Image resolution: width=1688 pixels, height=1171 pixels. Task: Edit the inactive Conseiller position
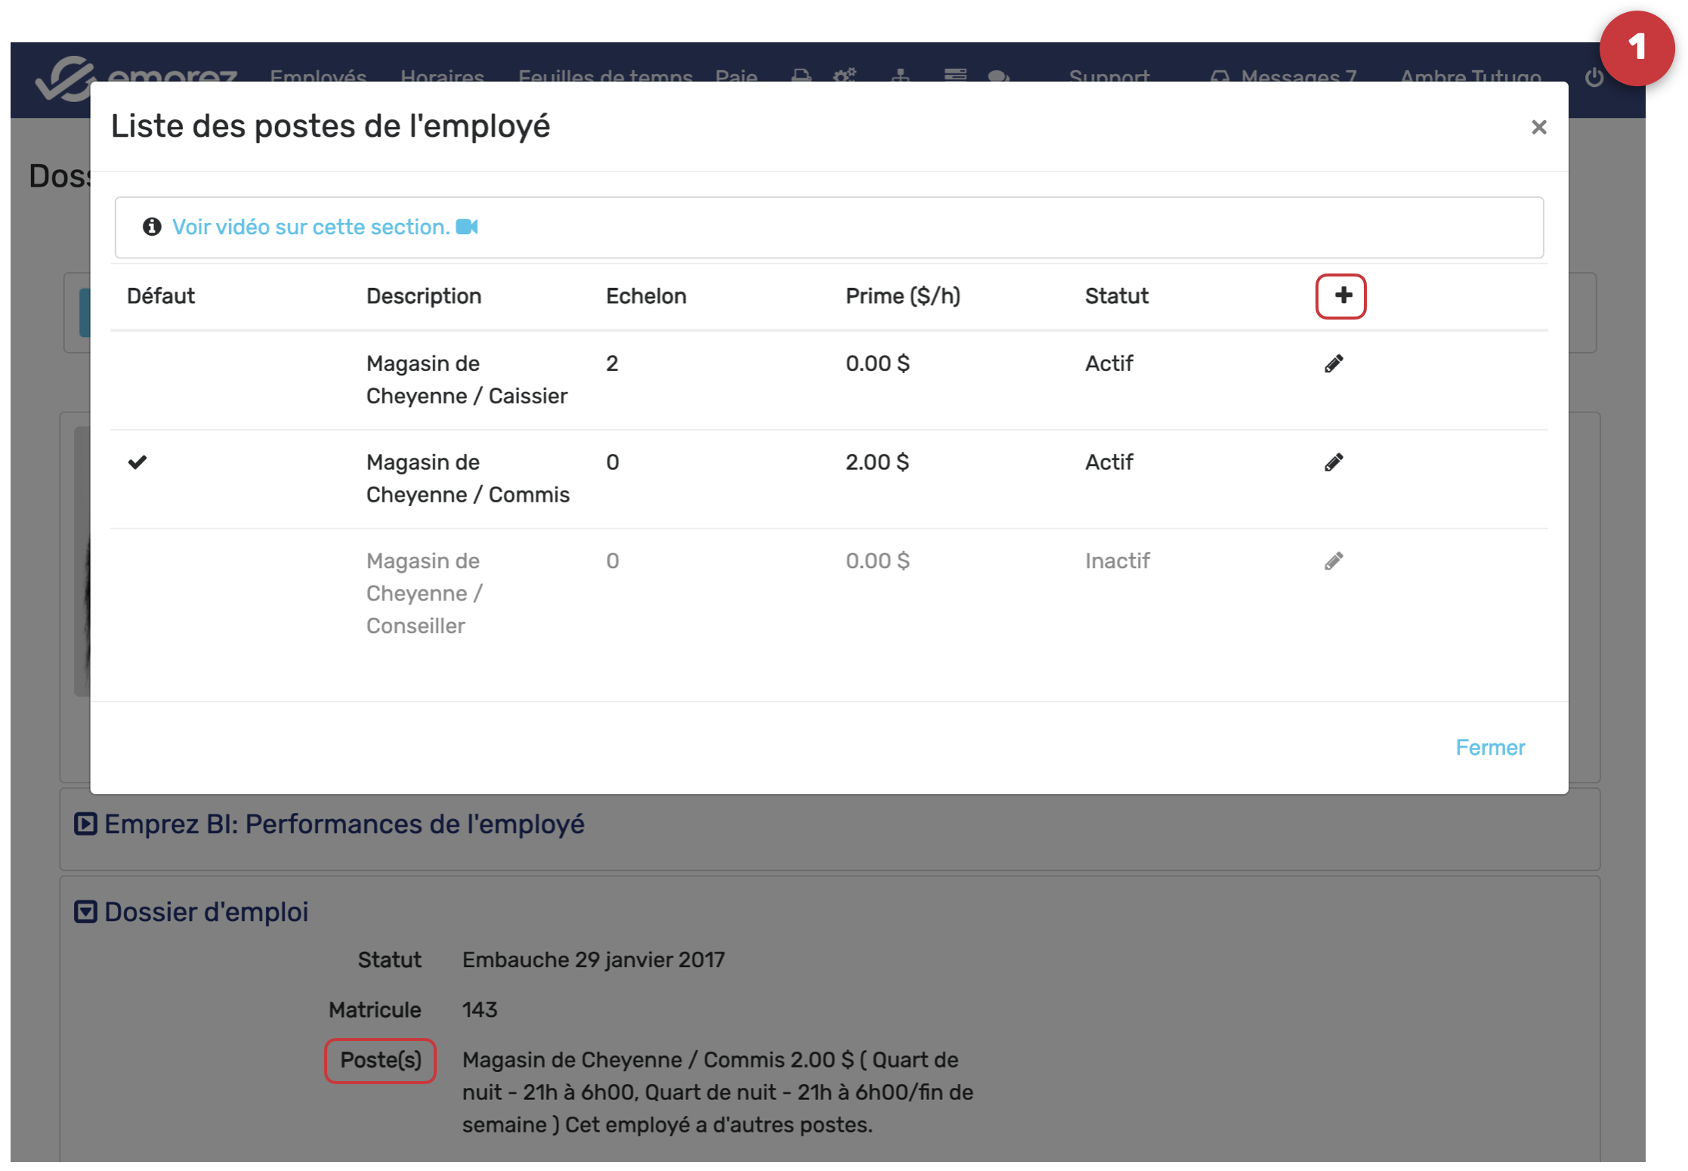tap(1334, 561)
